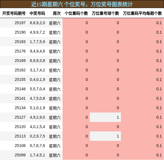Click issue number 25099
The height and width of the screenshot is (160, 164).
coord(20,155)
